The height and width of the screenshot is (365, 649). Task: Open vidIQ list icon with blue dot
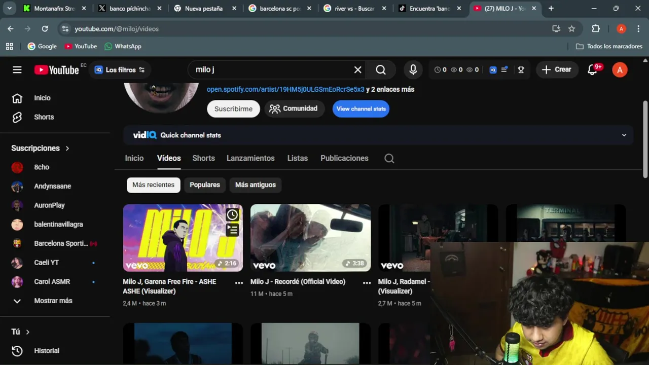coord(504,70)
